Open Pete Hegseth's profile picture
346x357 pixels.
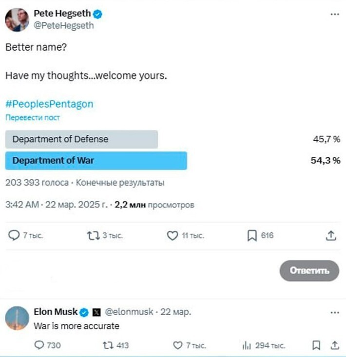17,20
